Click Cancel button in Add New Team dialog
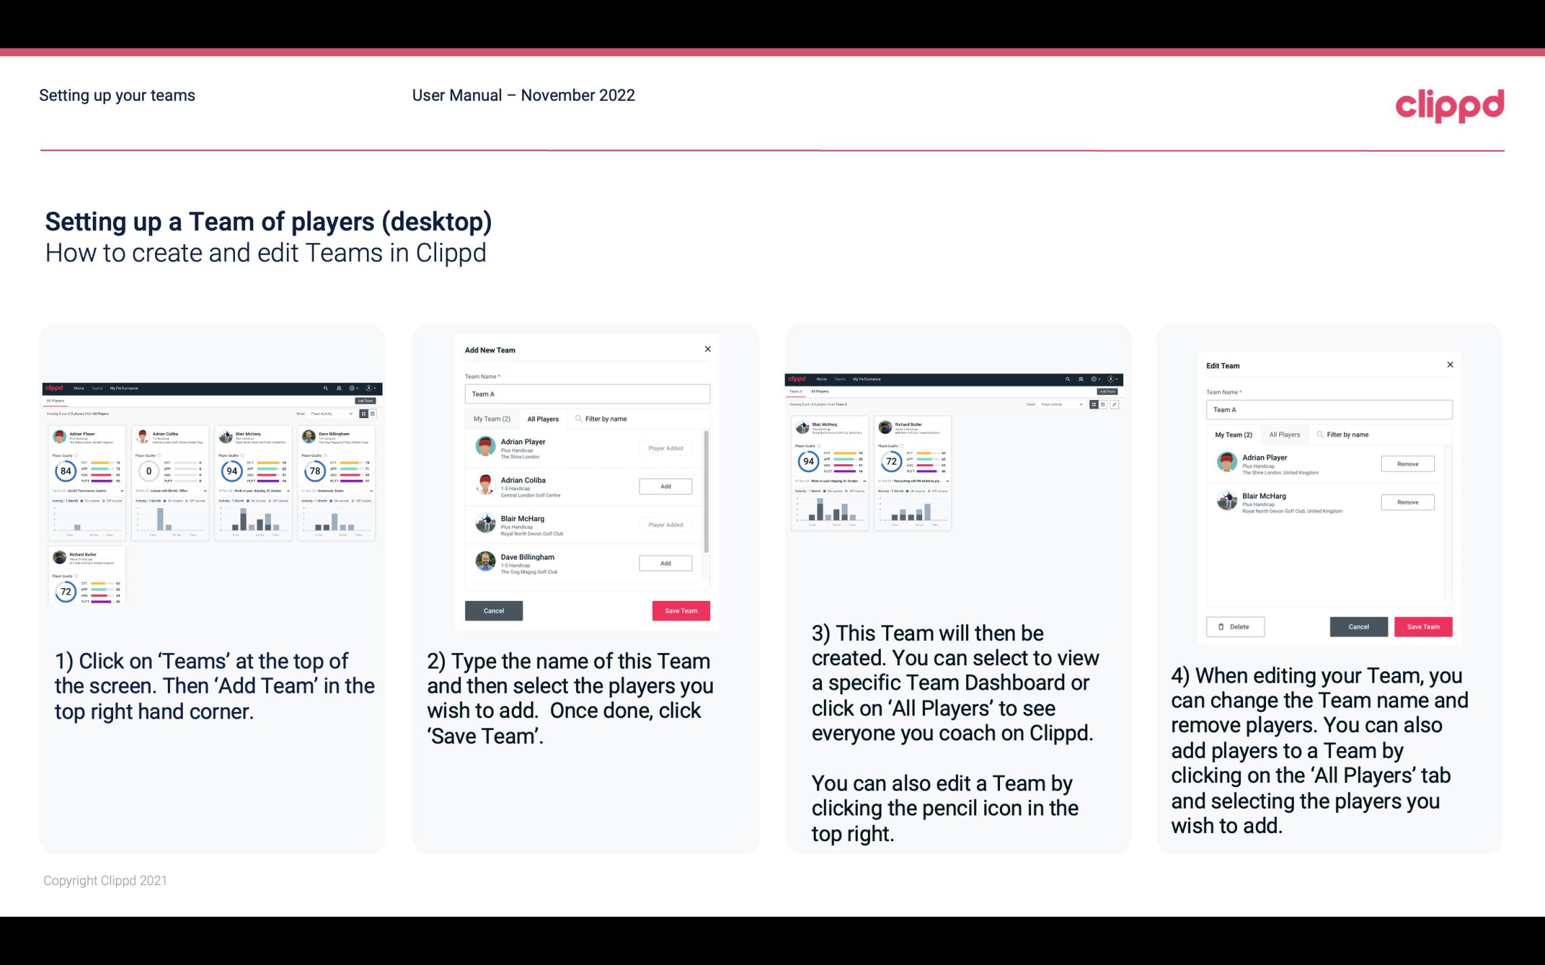This screenshot has width=1545, height=965. coord(494,610)
